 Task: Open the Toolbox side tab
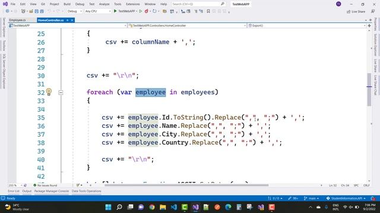(x=4, y=46)
